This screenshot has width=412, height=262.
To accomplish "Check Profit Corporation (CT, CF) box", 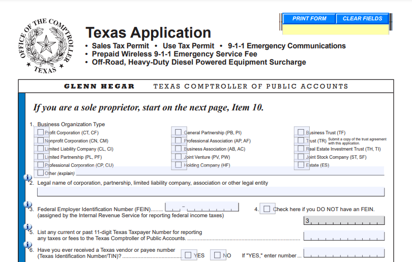I will pos(41,132).
